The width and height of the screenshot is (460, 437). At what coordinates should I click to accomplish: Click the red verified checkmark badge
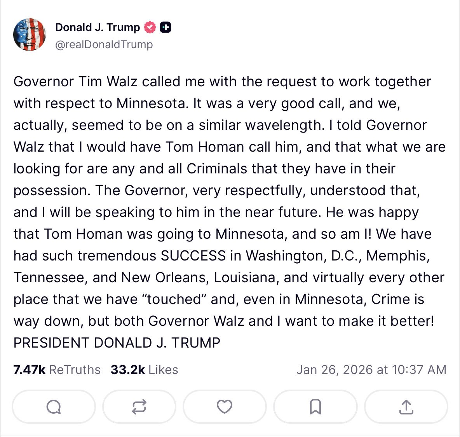point(150,27)
